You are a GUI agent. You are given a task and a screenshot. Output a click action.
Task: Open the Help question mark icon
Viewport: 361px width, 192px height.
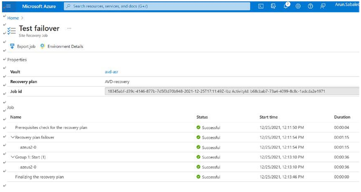point(310,6)
